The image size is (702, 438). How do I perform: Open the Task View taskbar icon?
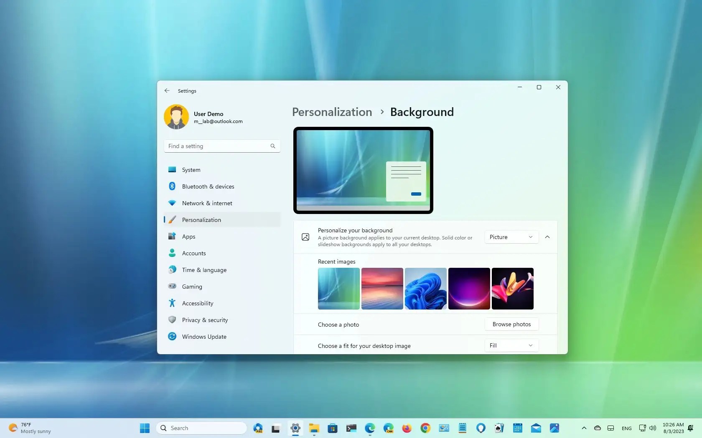pos(276,428)
